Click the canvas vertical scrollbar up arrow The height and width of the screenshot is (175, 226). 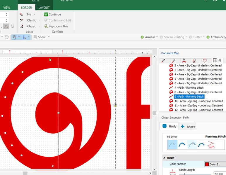pos(154,57)
